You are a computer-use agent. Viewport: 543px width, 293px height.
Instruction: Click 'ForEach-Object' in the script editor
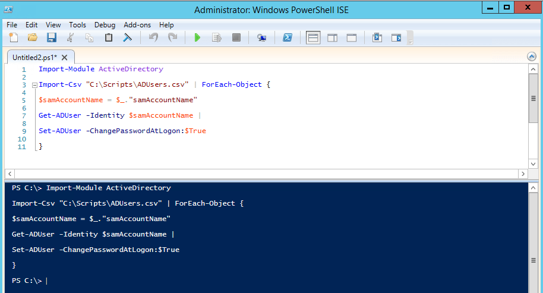pyautogui.click(x=232, y=84)
